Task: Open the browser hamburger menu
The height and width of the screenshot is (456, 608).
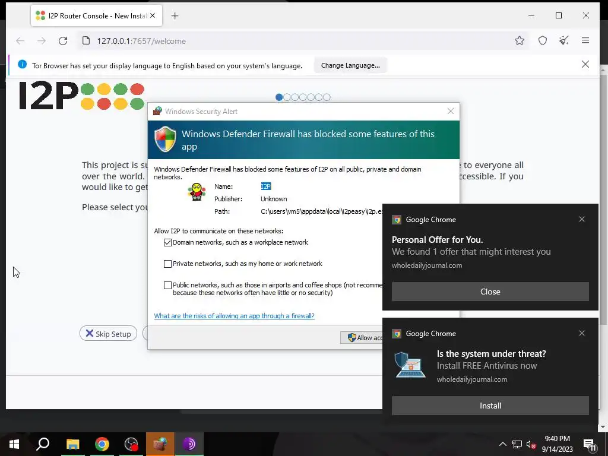Action: [585, 40]
